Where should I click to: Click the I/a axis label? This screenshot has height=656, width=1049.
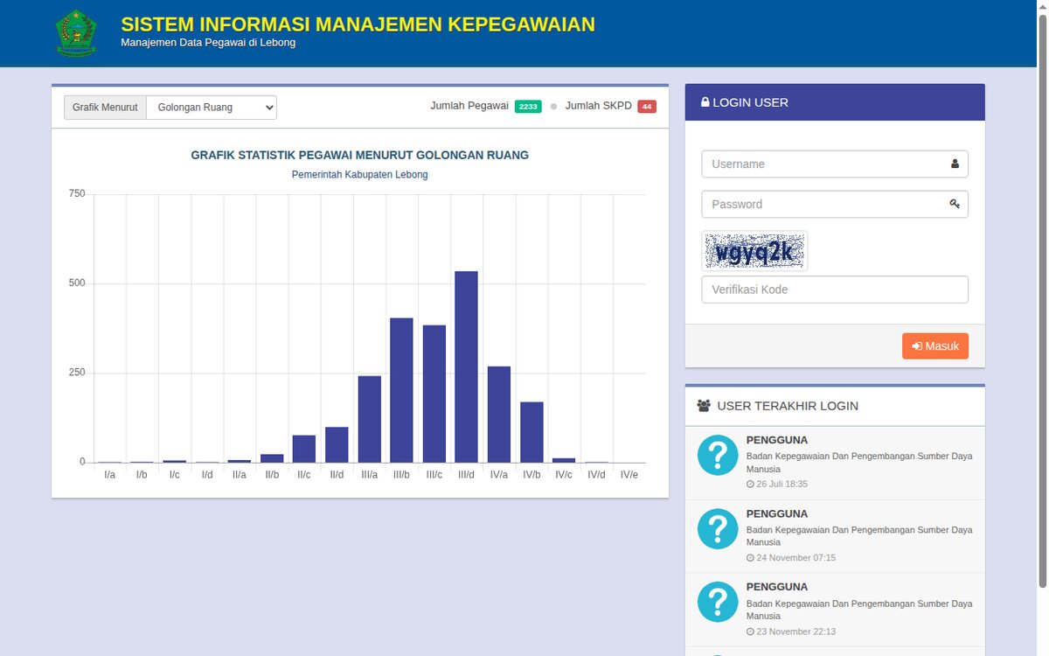(x=109, y=475)
